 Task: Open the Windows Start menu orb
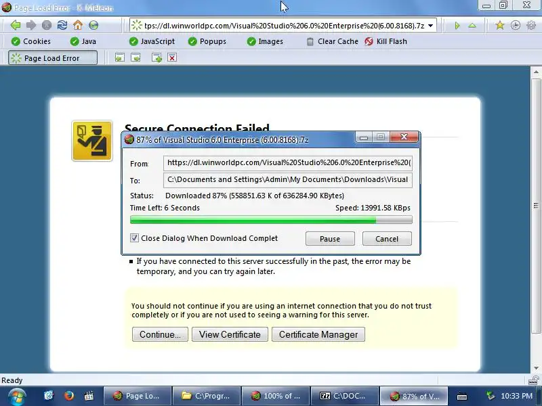18,396
